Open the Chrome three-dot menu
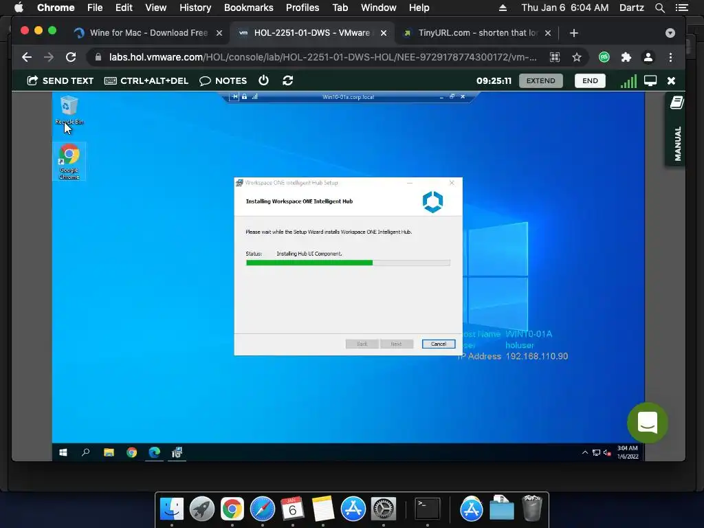 pos(670,57)
